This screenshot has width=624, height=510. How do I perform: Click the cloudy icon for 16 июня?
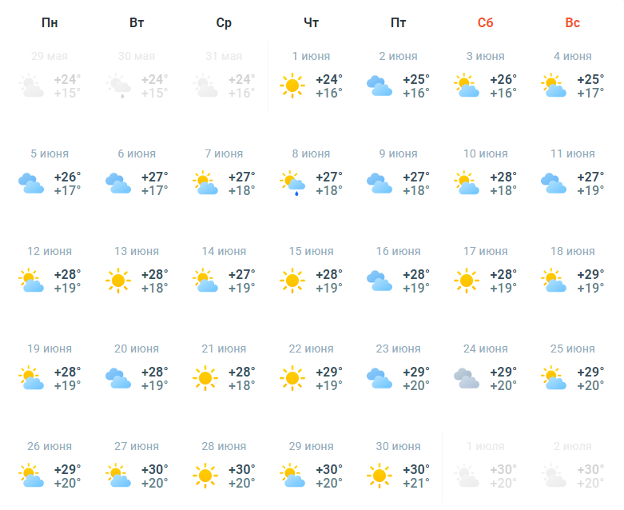click(x=380, y=281)
